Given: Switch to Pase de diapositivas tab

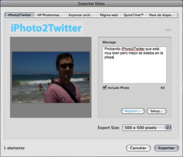Looking at the screenshot, I should pos(162,15).
